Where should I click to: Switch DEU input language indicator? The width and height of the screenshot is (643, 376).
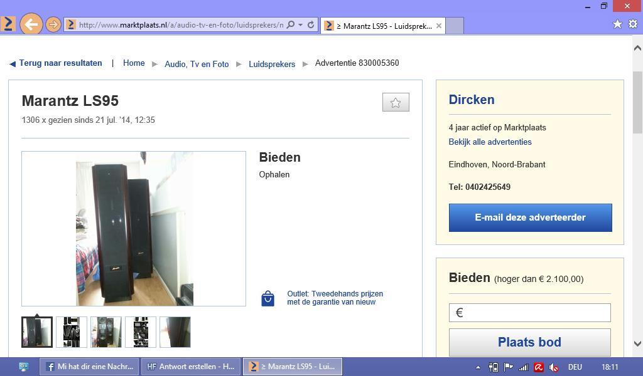click(x=575, y=367)
